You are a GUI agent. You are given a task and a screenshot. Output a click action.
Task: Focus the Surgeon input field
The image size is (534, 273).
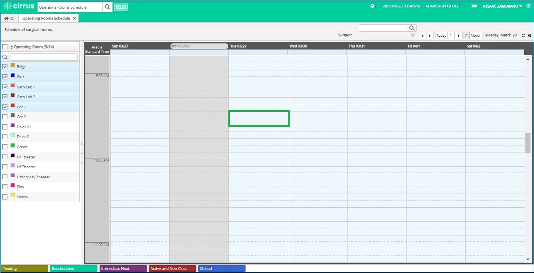click(383, 28)
